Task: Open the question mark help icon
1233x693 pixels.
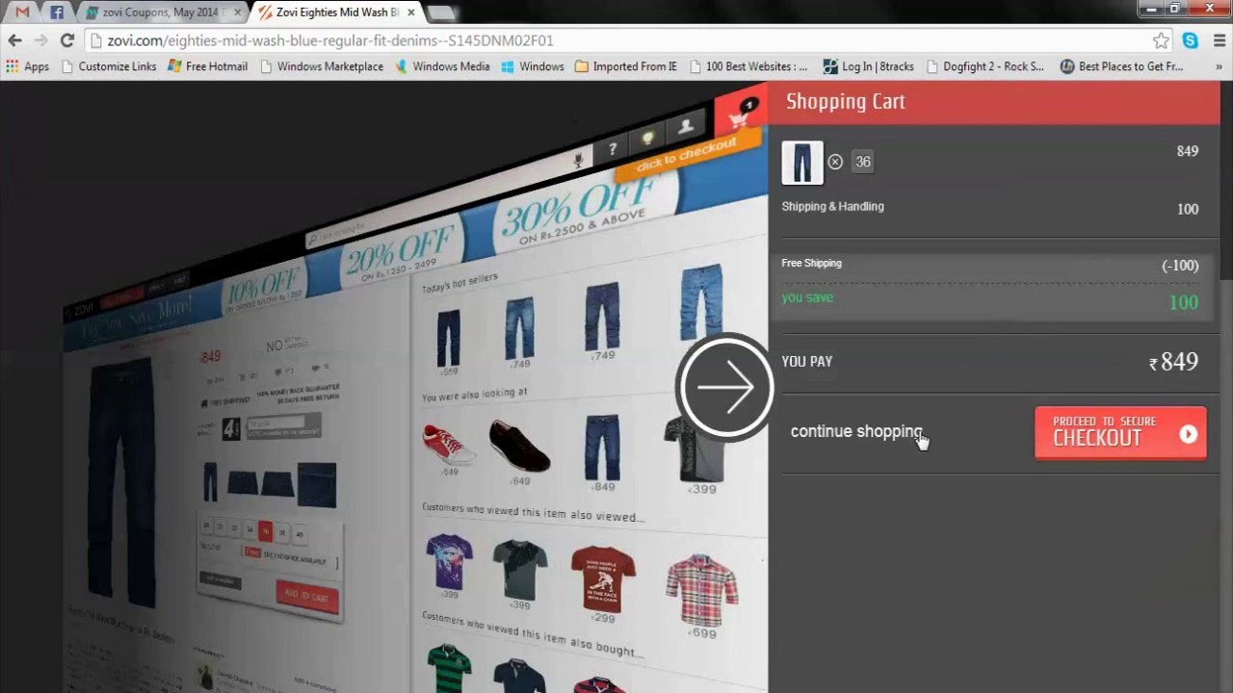Action: (x=612, y=149)
